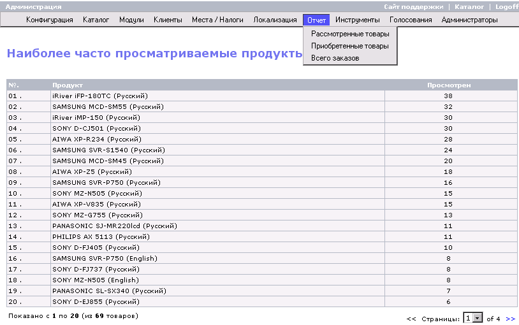Viewport: 519px width, 325px height.
Task: Go to next page with >> link
Action: coord(511,319)
